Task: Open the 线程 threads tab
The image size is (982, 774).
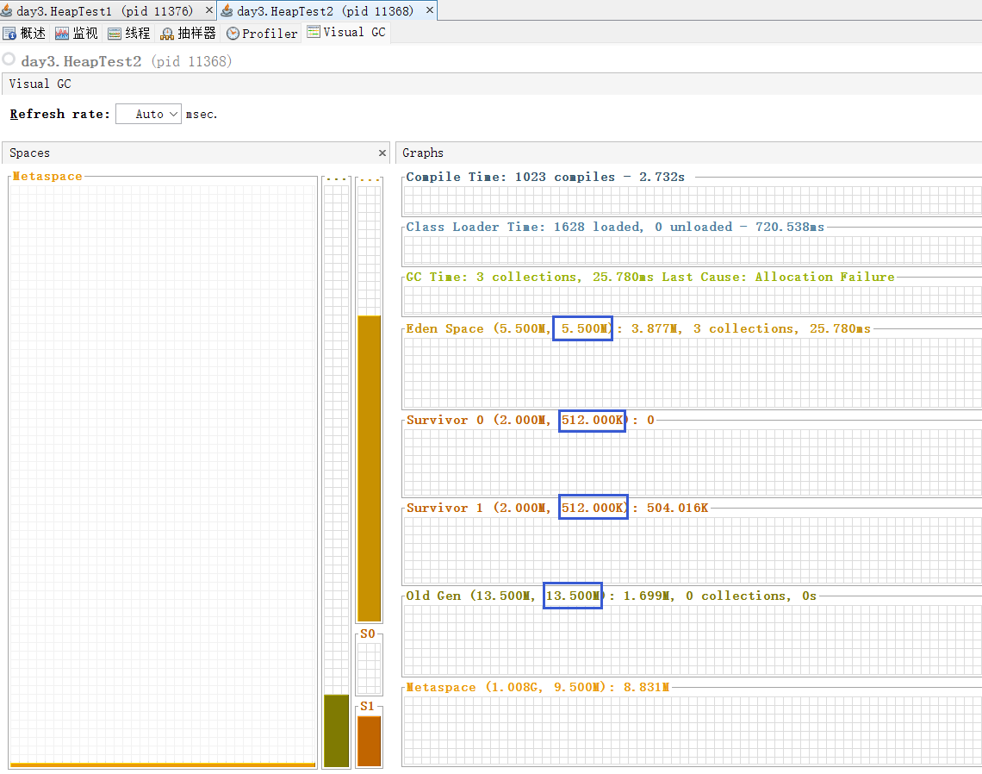Action: 129,34
